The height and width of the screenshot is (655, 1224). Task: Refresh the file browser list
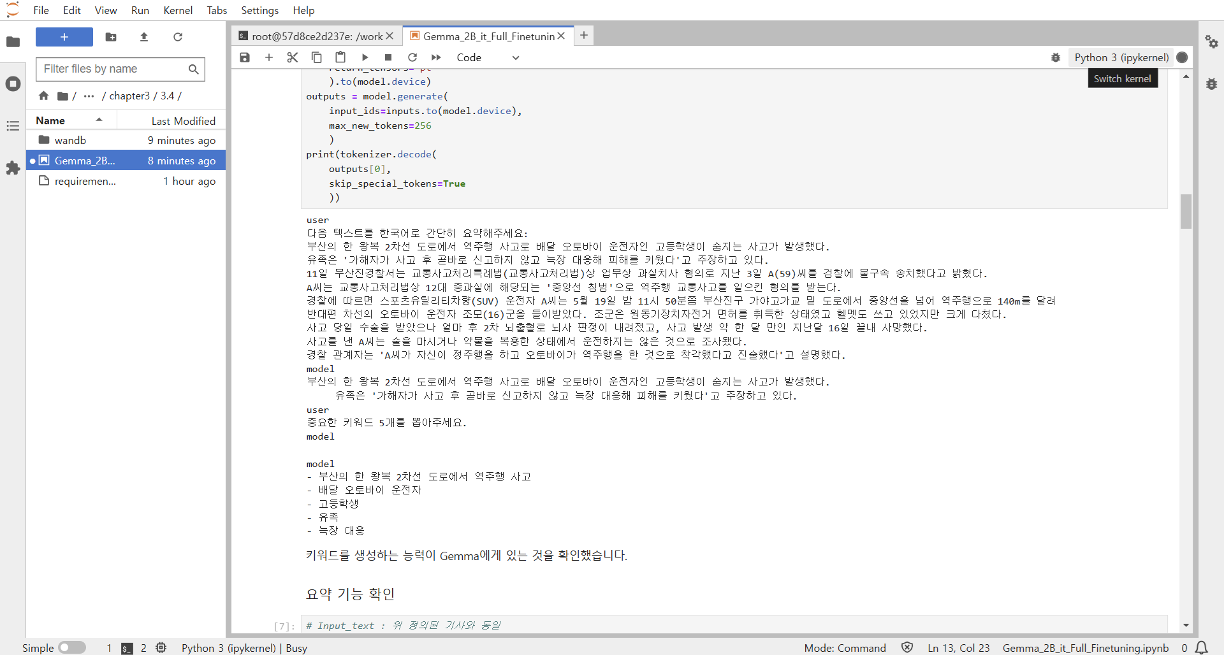[178, 37]
